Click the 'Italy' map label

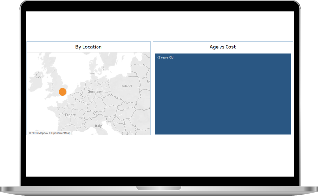pos(98,126)
